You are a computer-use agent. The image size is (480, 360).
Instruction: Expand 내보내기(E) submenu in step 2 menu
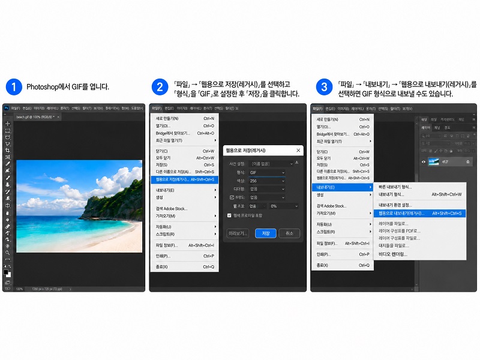click(184, 190)
